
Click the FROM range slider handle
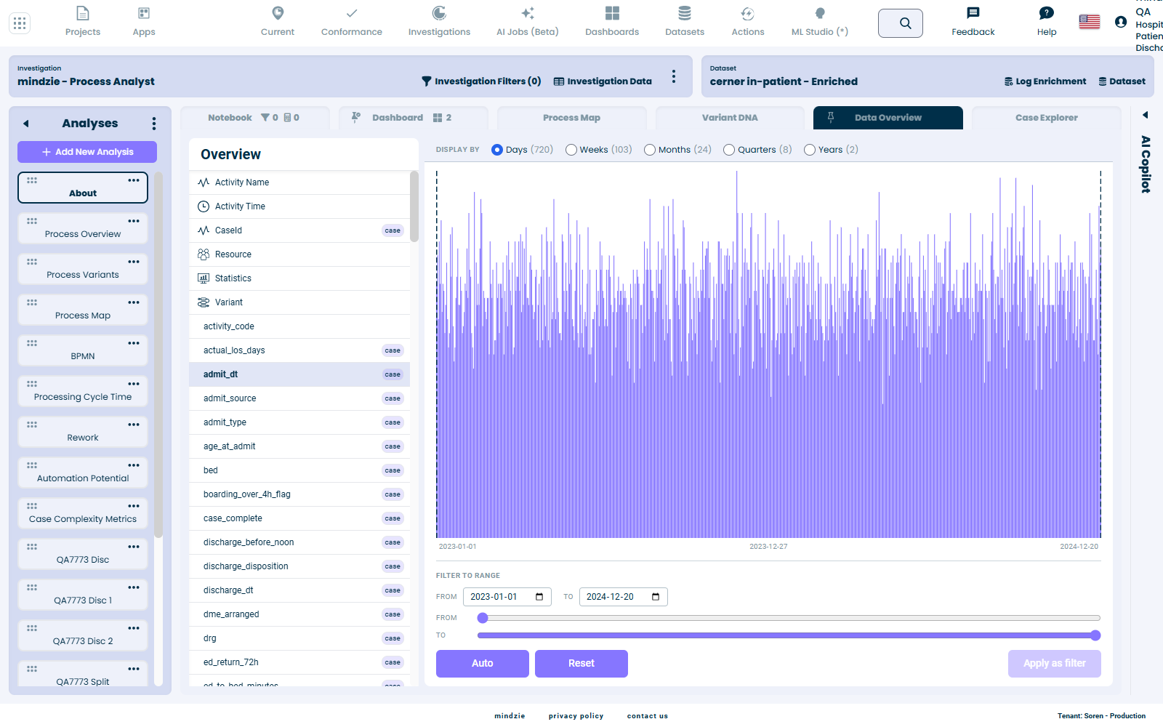pos(483,618)
